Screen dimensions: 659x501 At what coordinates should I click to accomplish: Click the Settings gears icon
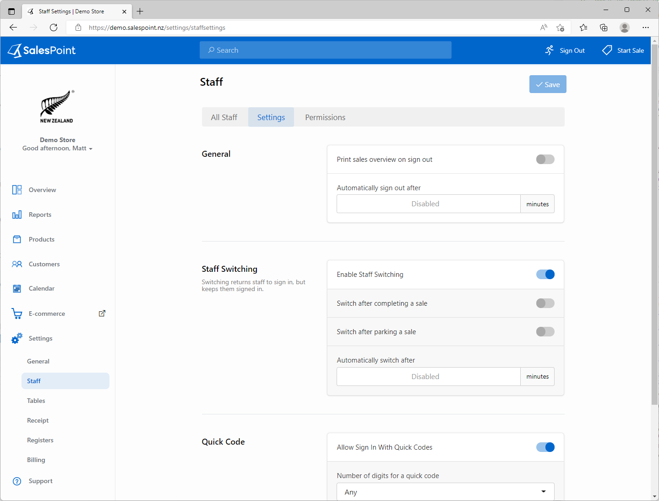[17, 338]
